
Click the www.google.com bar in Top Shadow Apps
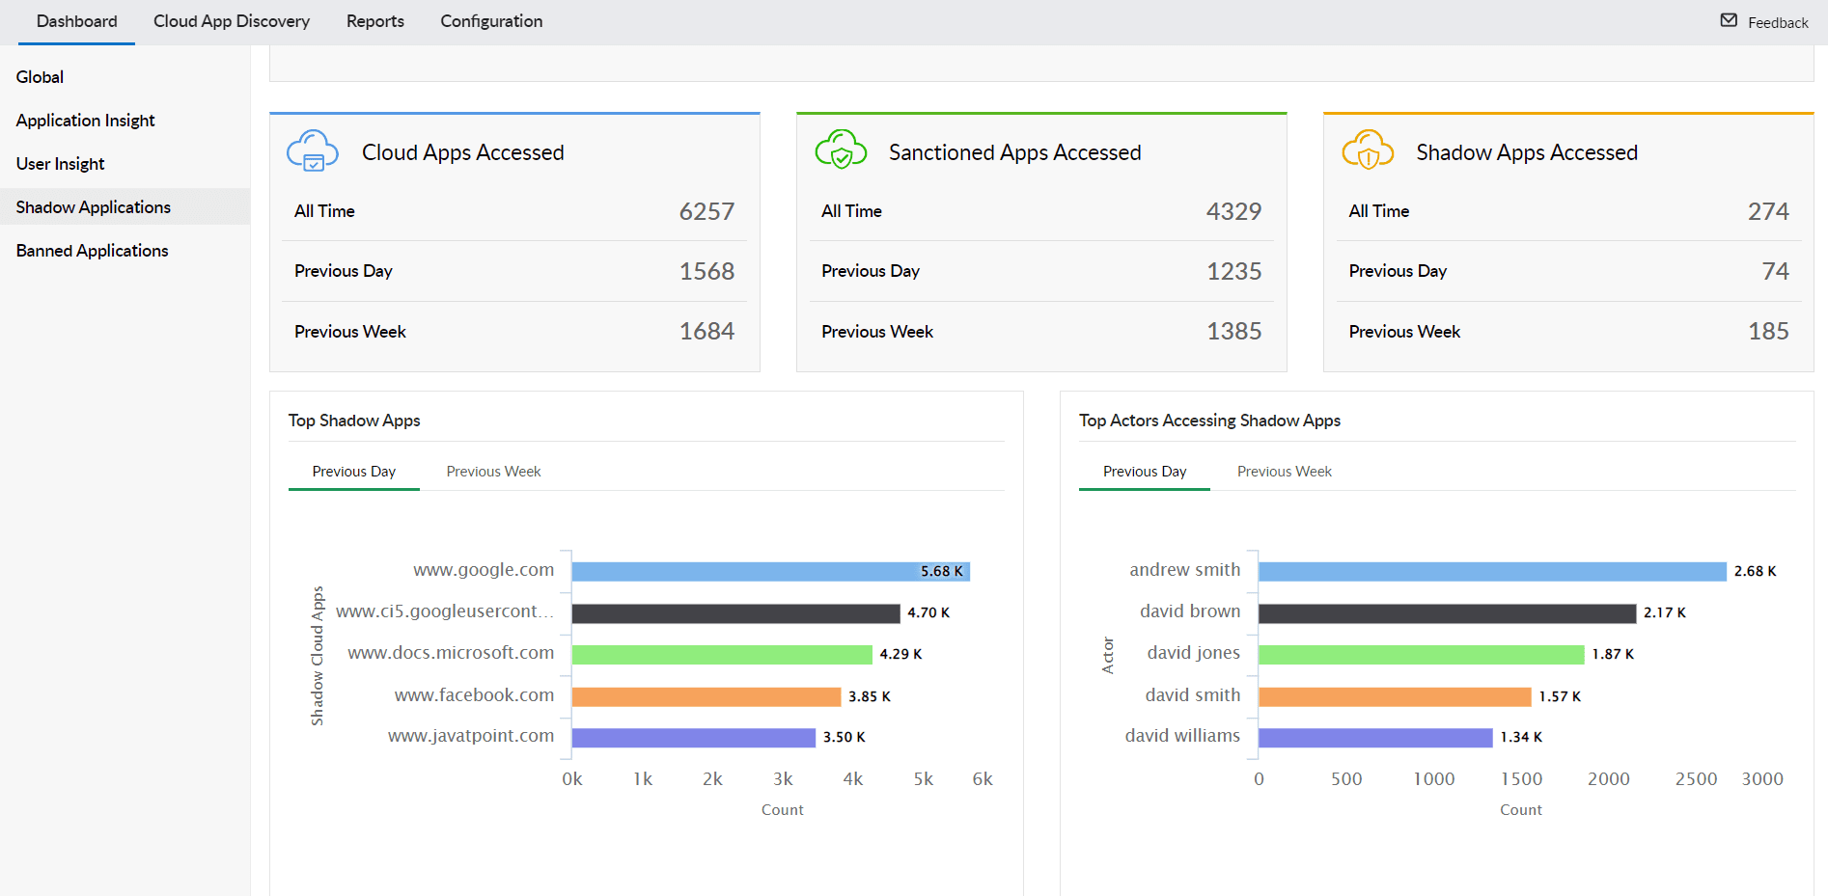pyautogui.click(x=762, y=570)
